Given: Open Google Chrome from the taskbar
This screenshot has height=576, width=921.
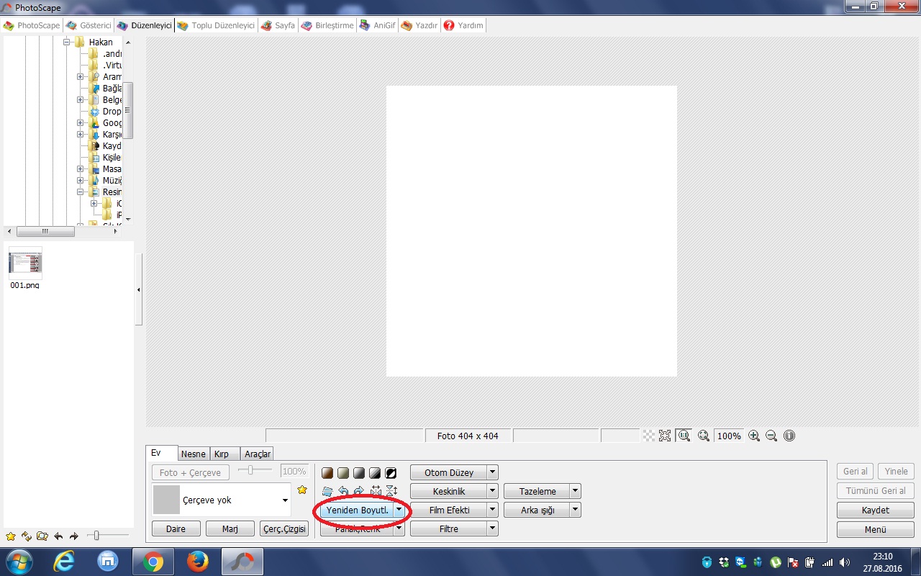Looking at the screenshot, I should click(x=153, y=562).
